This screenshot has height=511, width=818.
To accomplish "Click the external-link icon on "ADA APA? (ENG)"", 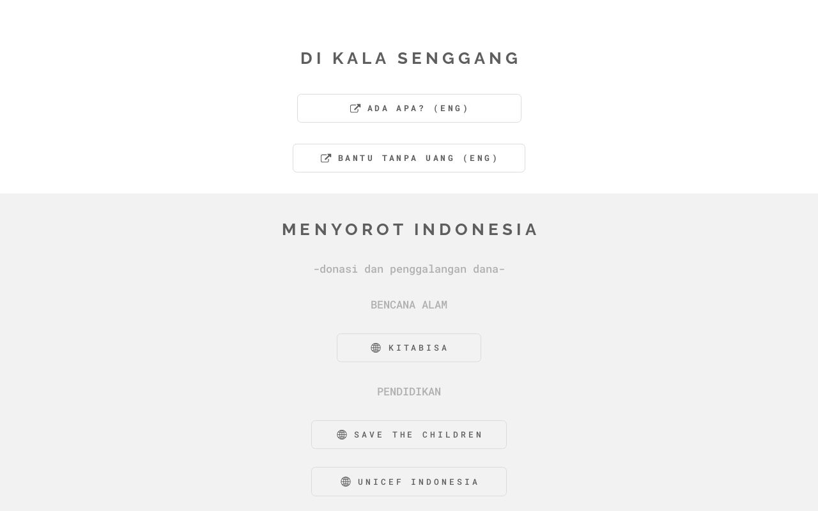I will [x=355, y=108].
